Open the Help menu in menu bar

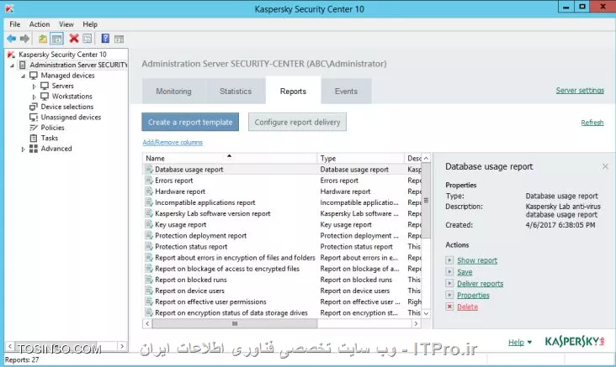[90, 24]
